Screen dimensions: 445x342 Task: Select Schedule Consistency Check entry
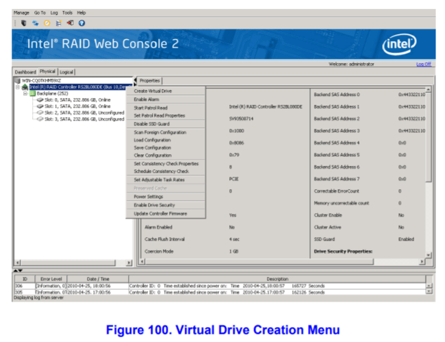[166, 171]
